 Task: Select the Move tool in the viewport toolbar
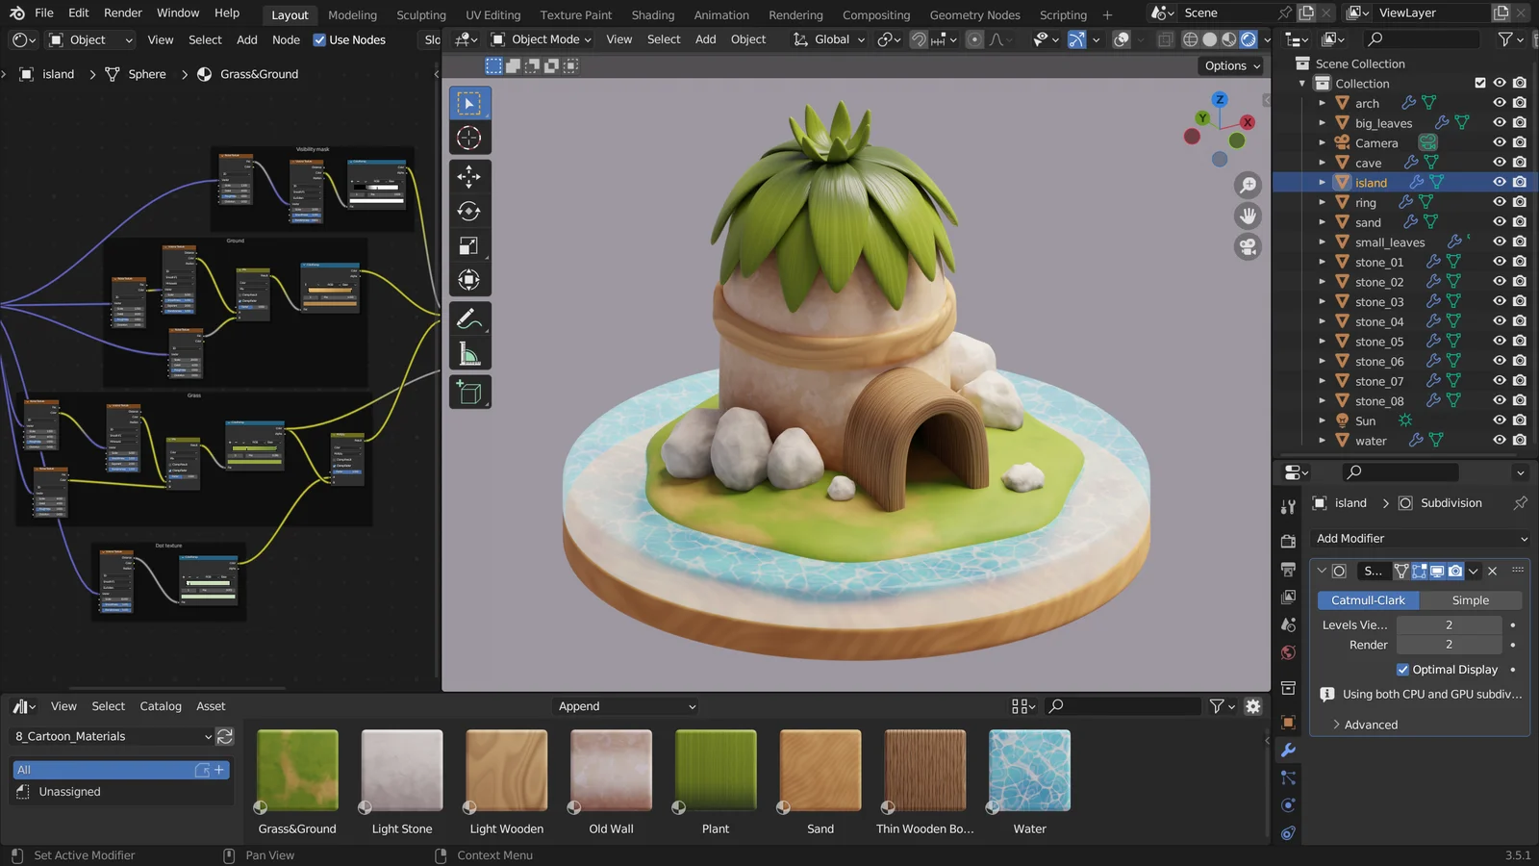point(469,176)
